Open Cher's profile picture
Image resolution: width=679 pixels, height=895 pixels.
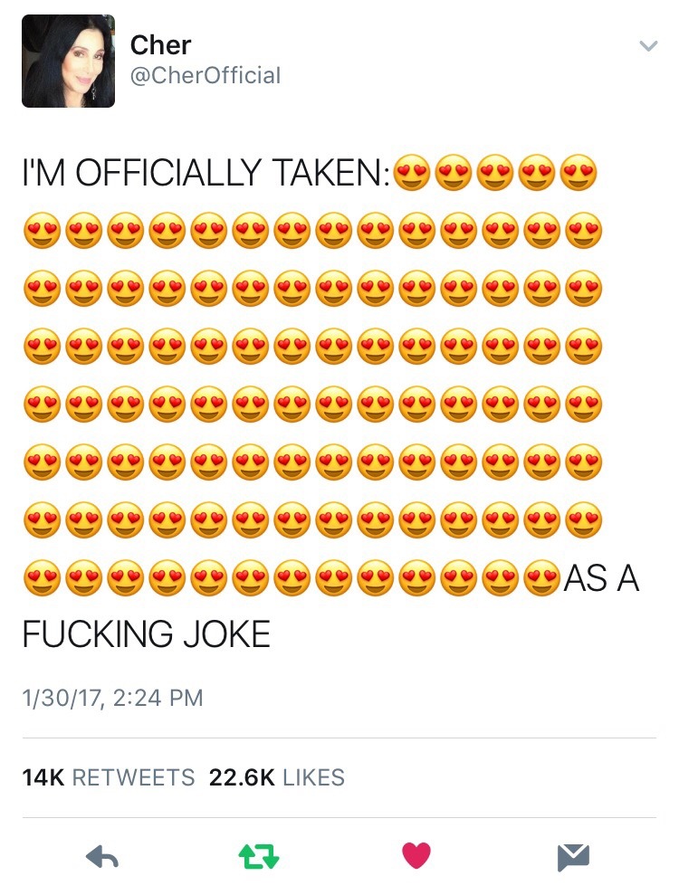68,62
